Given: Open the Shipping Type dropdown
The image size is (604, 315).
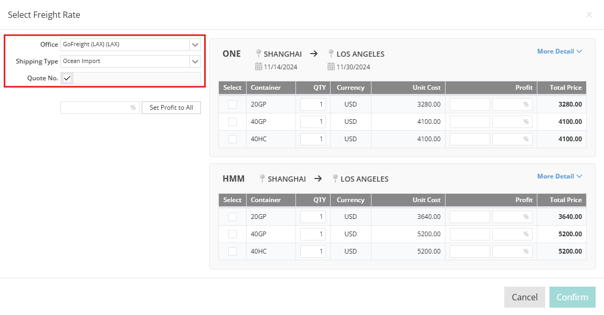Looking at the screenshot, I should (x=195, y=61).
